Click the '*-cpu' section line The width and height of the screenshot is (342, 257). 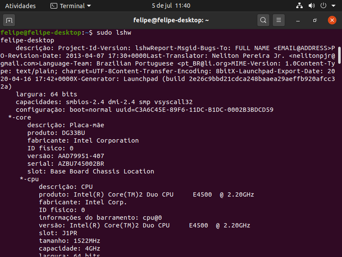click(29, 179)
